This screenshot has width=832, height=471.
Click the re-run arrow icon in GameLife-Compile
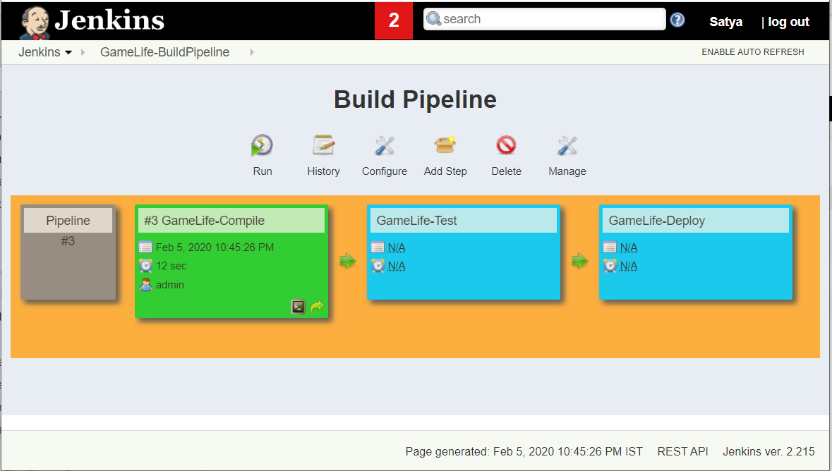317,307
